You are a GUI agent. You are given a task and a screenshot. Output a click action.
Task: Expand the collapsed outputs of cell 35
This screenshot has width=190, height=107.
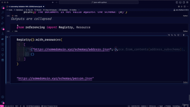[x=31, y=19]
